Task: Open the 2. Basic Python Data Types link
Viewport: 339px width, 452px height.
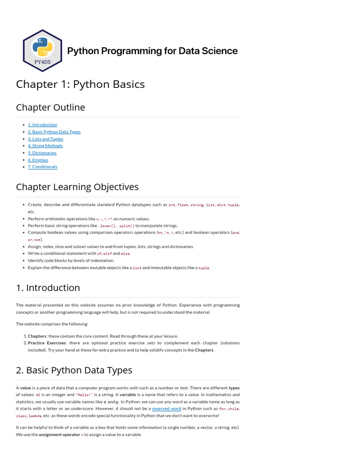Action: 54,132
